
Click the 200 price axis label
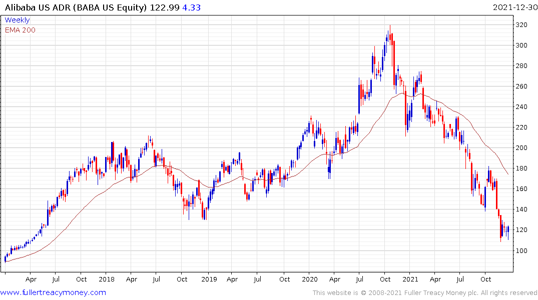(521, 148)
